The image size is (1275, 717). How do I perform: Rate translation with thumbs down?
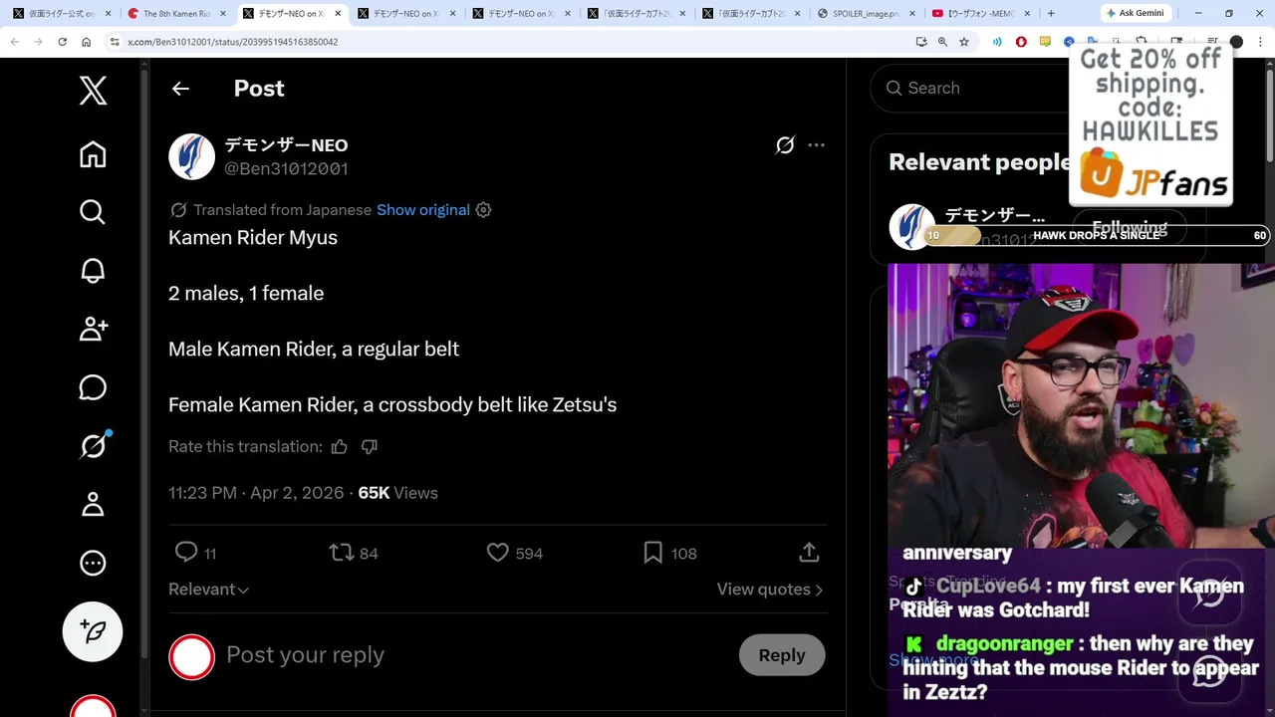point(370,447)
